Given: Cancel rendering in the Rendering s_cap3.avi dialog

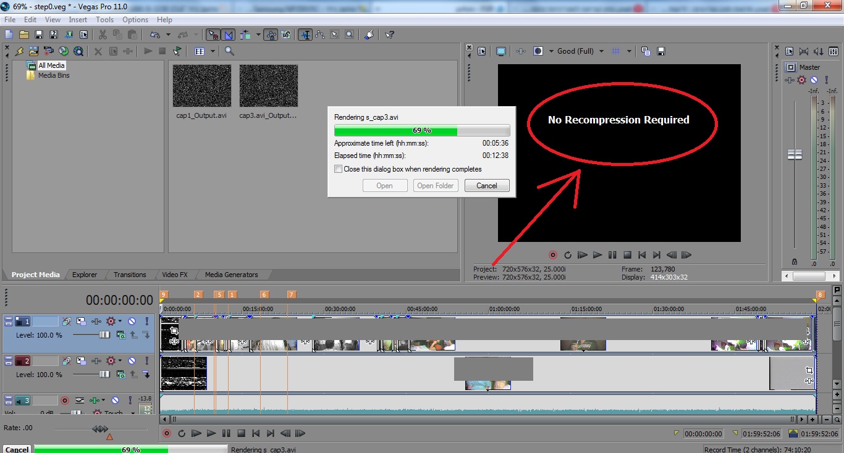Looking at the screenshot, I should point(486,185).
